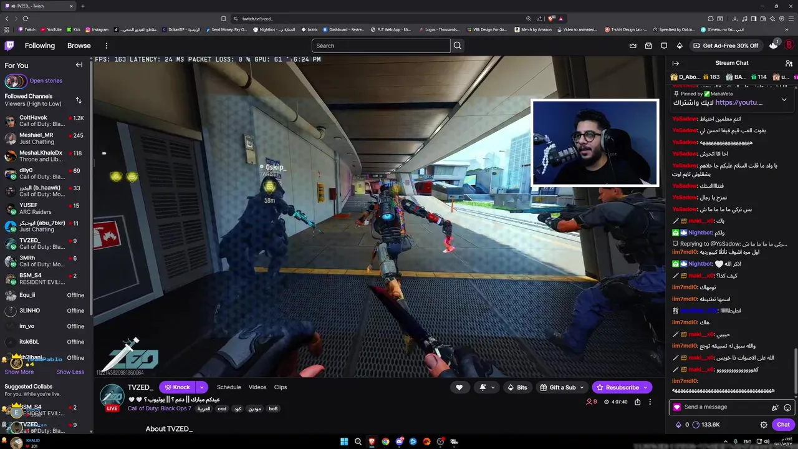798x449 pixels.
Task: Click the channel points balance 133.6K
Action: tap(706, 425)
